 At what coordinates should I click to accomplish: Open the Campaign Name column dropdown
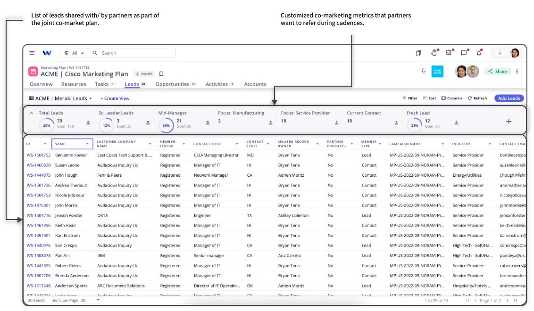pos(443,144)
